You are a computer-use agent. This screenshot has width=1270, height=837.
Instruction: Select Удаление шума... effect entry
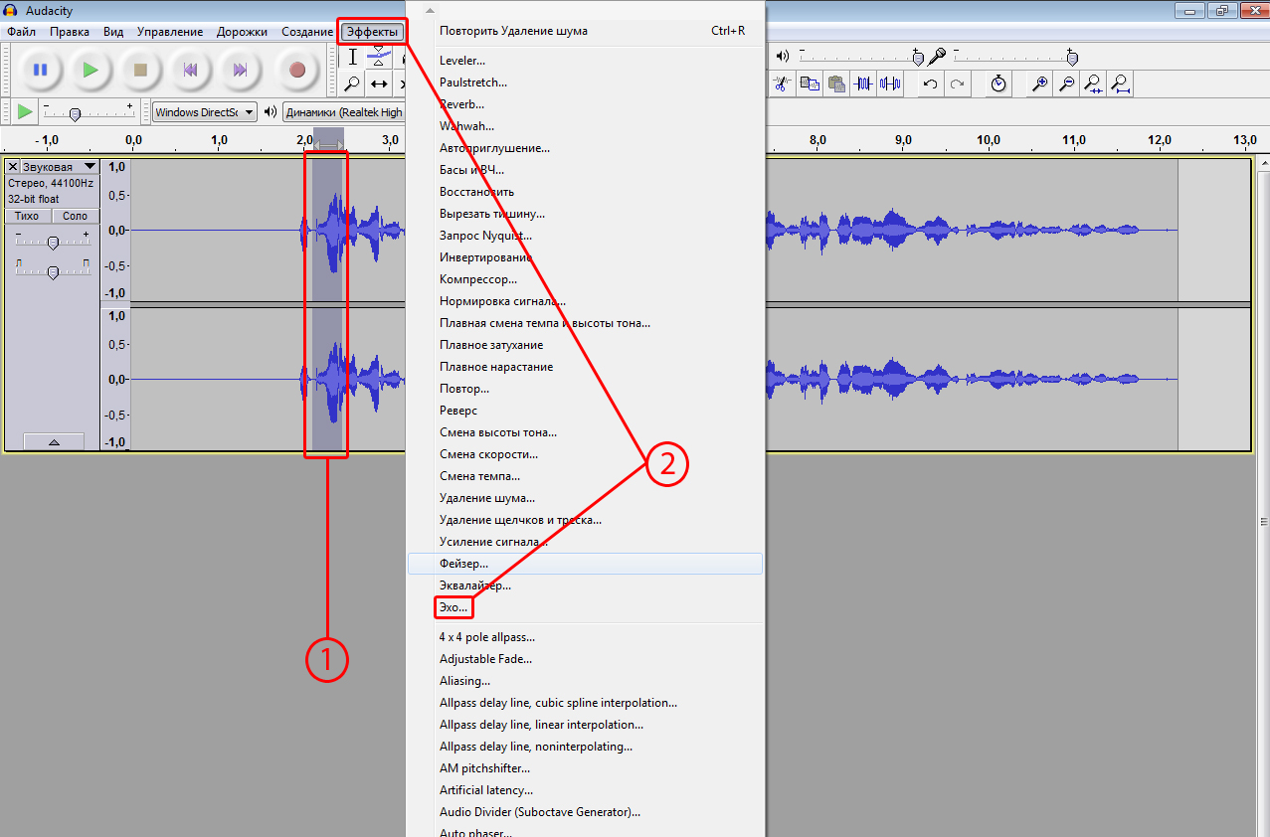coord(486,498)
